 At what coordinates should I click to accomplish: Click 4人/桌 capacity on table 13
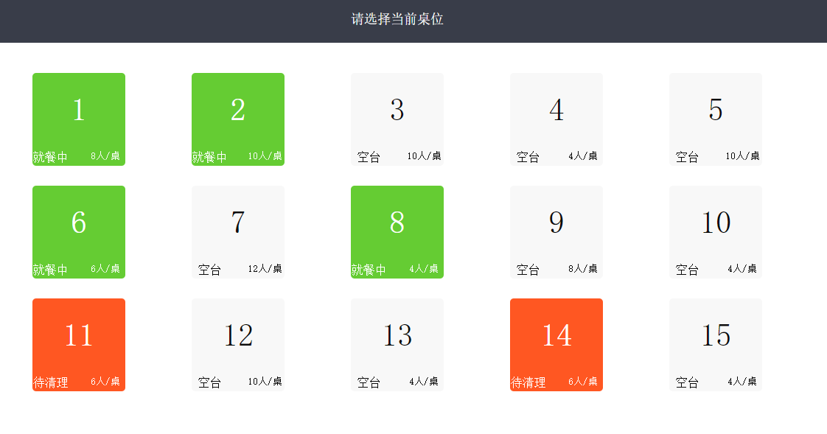(x=424, y=382)
